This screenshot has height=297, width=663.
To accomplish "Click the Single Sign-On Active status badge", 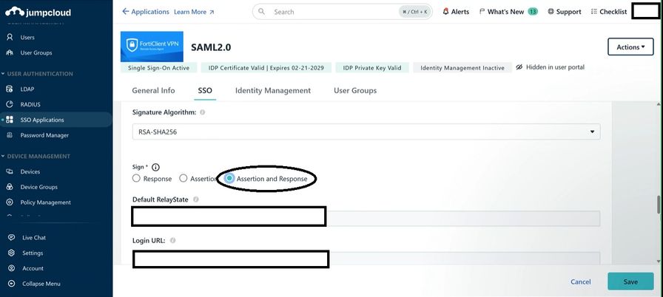I will coord(159,67).
